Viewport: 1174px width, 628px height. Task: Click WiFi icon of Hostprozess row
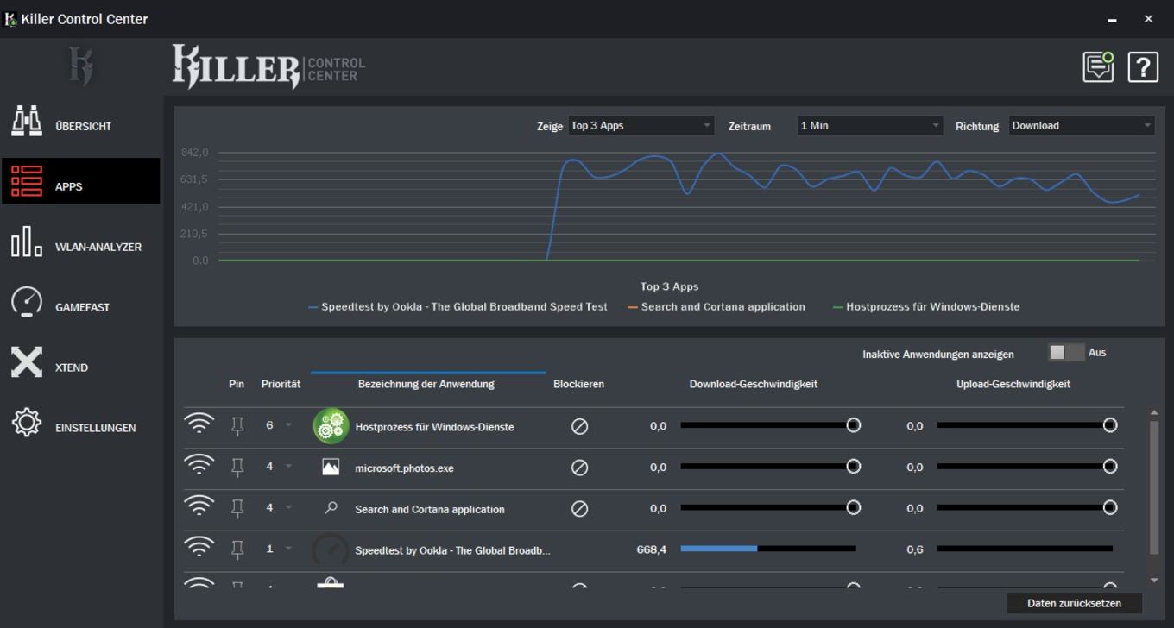click(199, 424)
